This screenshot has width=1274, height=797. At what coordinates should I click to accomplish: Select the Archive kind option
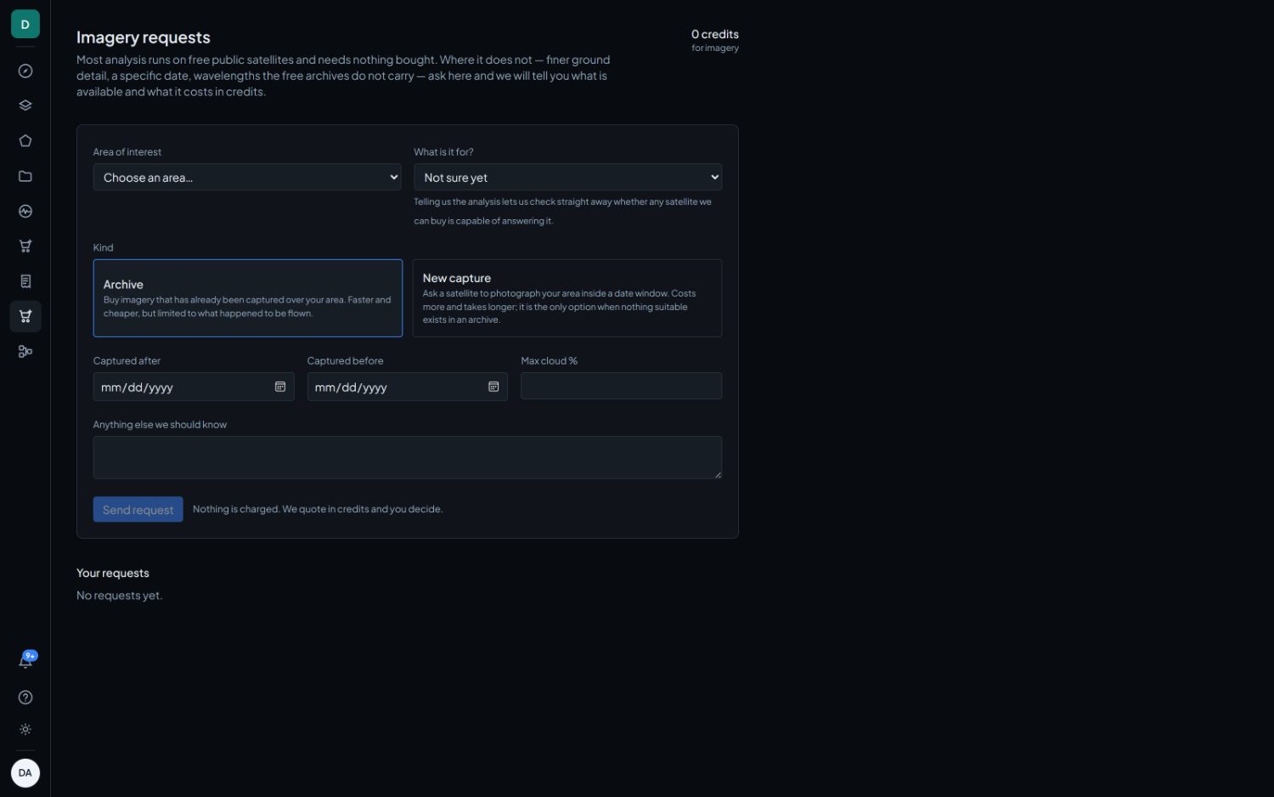248,298
